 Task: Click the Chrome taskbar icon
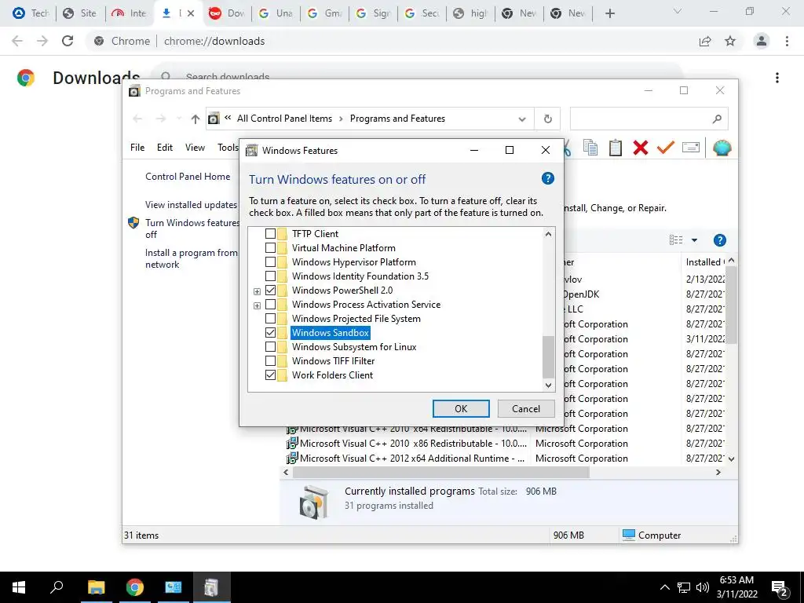pos(135,587)
